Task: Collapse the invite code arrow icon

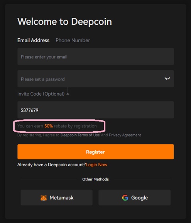Action: tap(68, 91)
